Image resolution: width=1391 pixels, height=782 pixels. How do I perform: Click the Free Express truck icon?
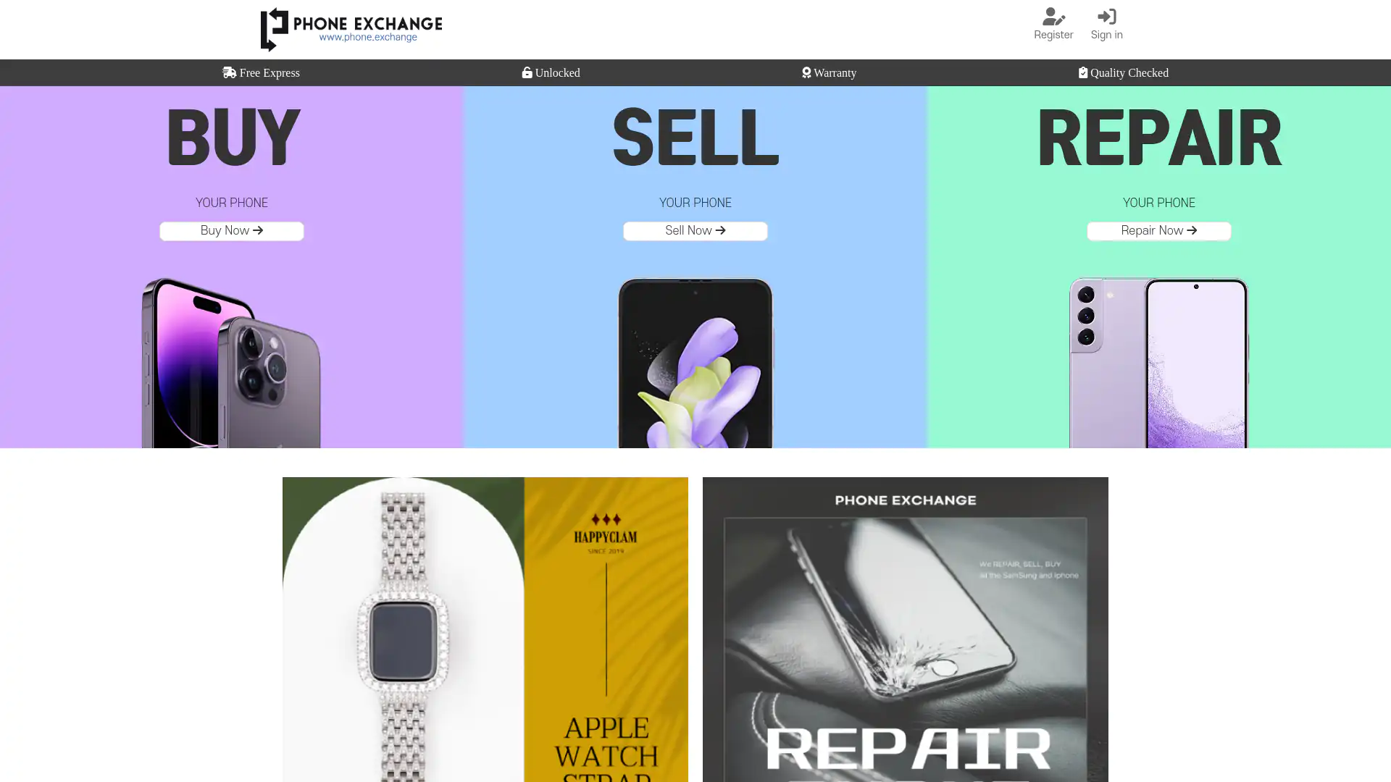click(229, 72)
